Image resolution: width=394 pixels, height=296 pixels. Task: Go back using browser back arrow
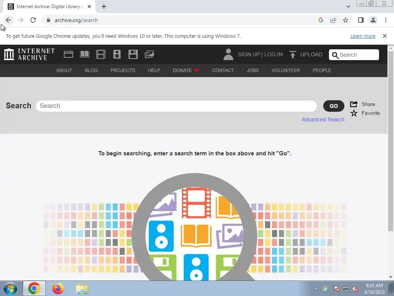pyautogui.click(x=8, y=20)
